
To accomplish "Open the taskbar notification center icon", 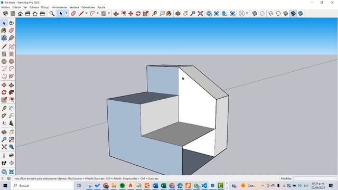I will coord(331,185).
